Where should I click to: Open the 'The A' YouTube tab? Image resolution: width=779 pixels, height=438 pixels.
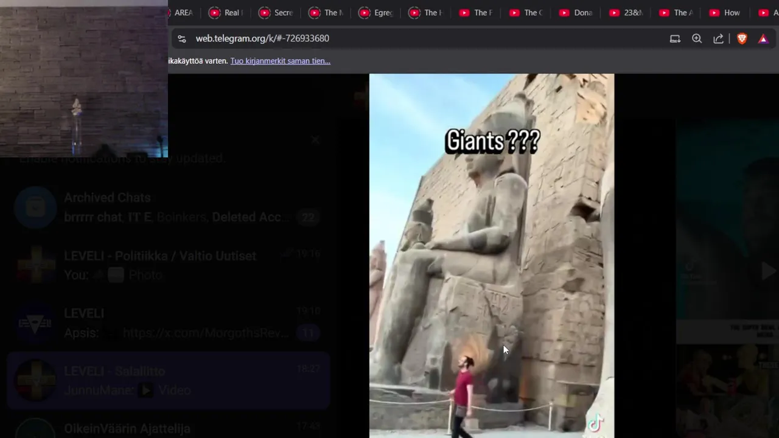tap(675, 12)
